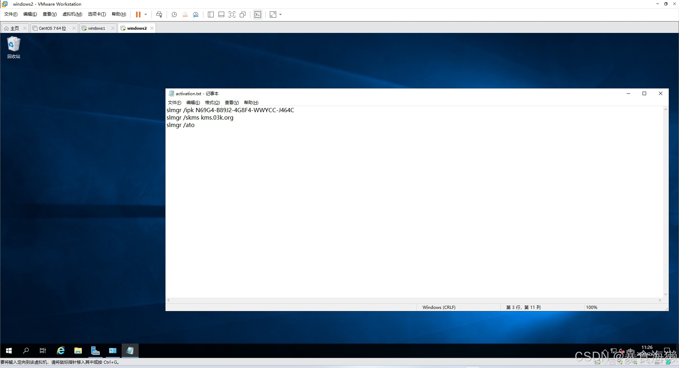Open VMware 文件(F) menu
This screenshot has width=679, height=368.
point(11,14)
